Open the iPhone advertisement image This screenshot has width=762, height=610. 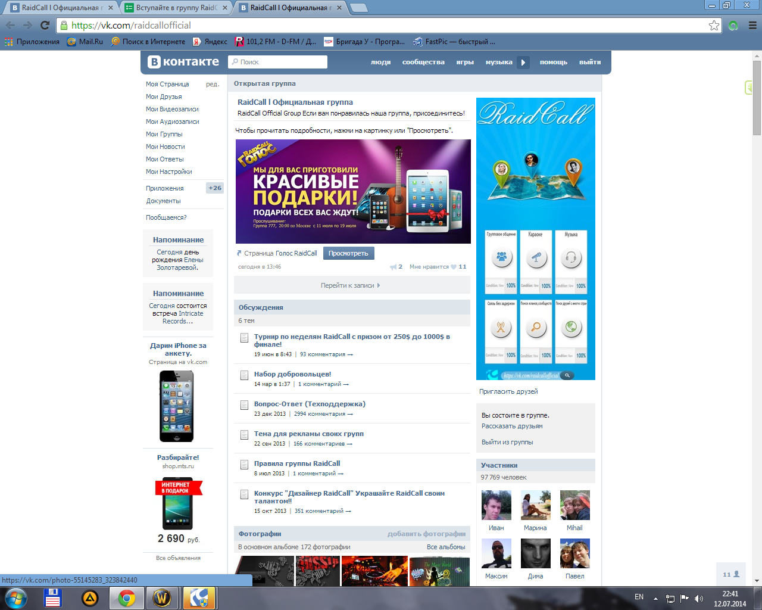[177, 406]
